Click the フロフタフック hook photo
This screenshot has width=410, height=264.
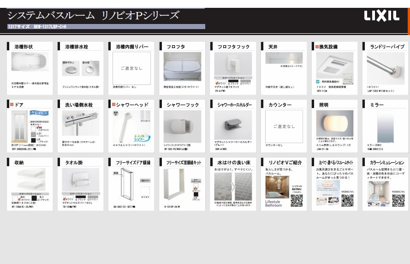point(233,64)
